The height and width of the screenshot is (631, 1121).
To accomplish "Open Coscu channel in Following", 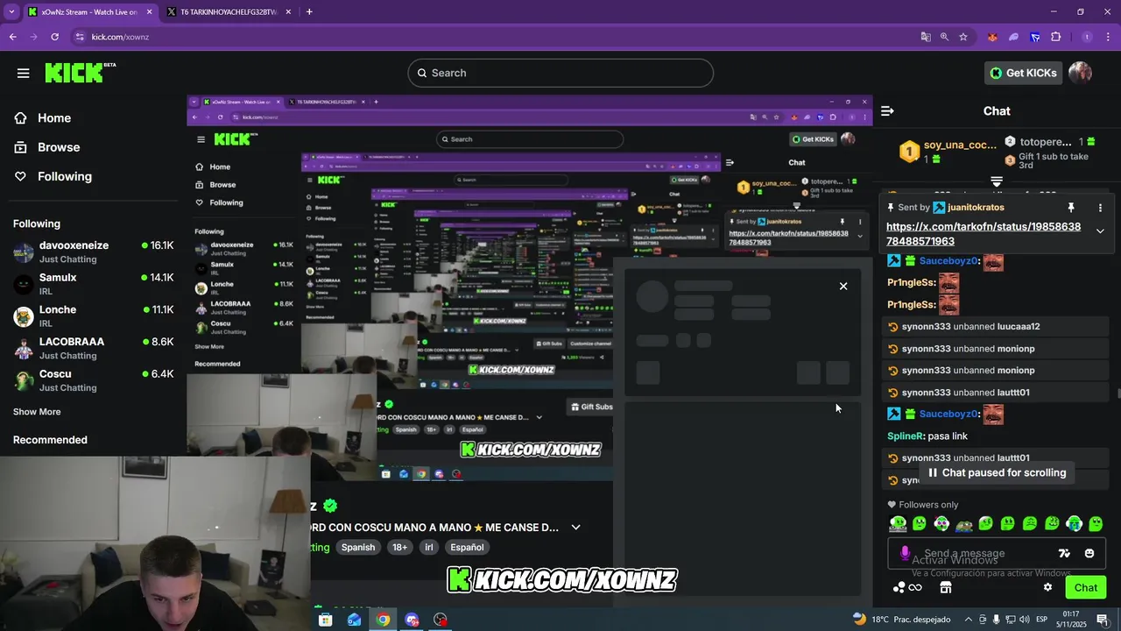I will click(x=93, y=380).
